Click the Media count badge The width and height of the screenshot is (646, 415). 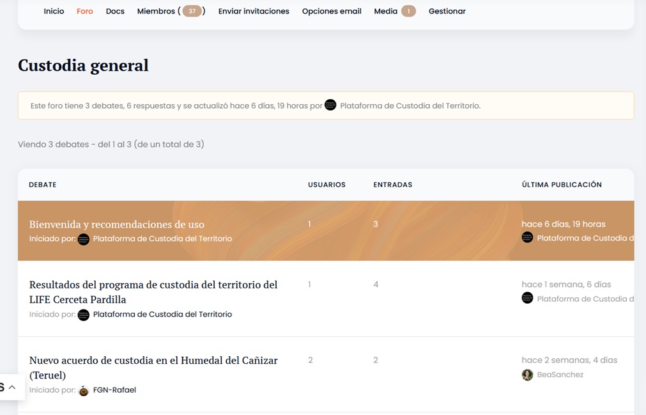(408, 11)
